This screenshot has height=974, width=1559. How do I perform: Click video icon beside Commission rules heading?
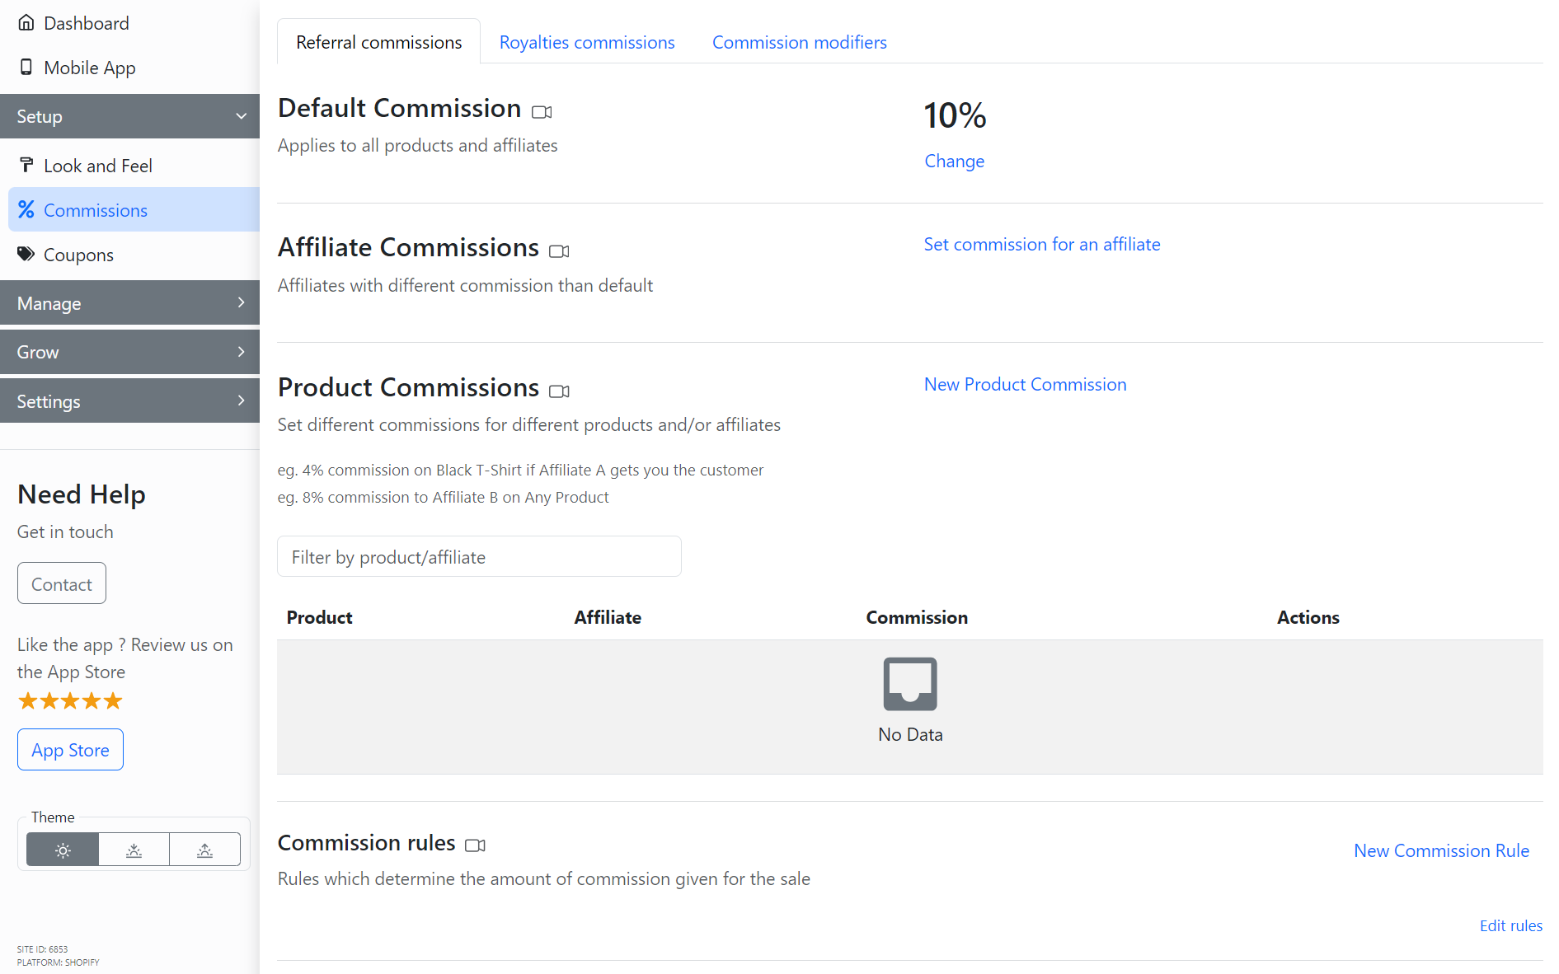475,845
